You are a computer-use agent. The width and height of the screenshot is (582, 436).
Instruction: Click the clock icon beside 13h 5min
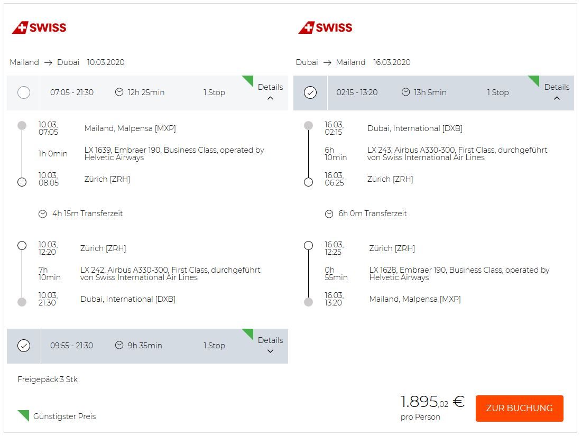[x=405, y=92]
